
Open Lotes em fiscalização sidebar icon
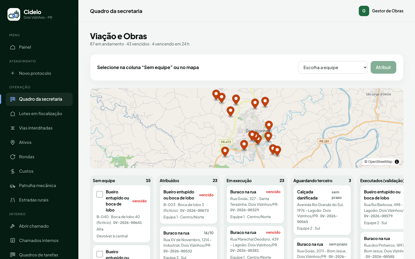pos(13,114)
